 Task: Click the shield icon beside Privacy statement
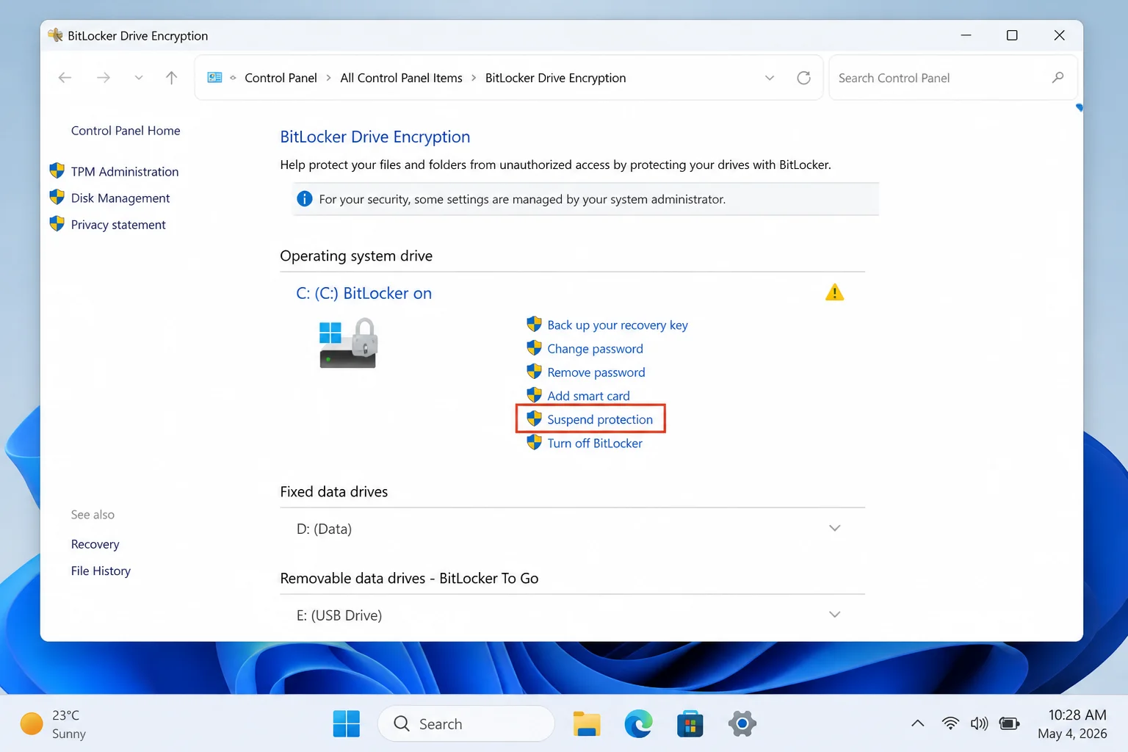[x=57, y=224]
